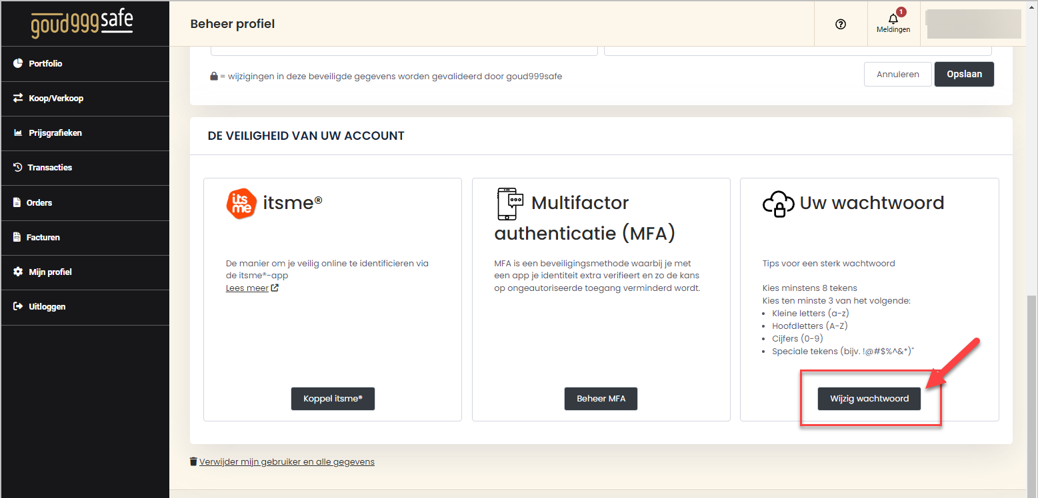Click the Prijsgrafieken chart icon

pos(18,132)
